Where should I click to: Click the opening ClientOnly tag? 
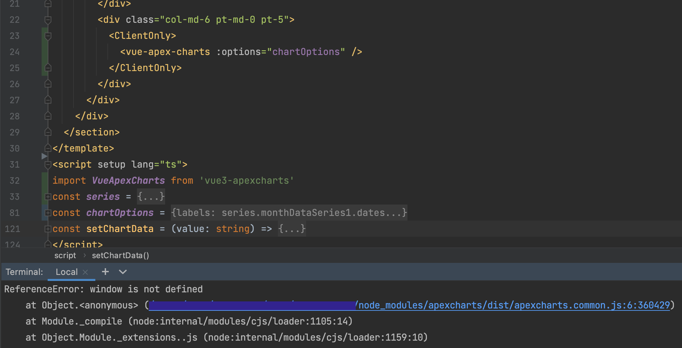(142, 36)
